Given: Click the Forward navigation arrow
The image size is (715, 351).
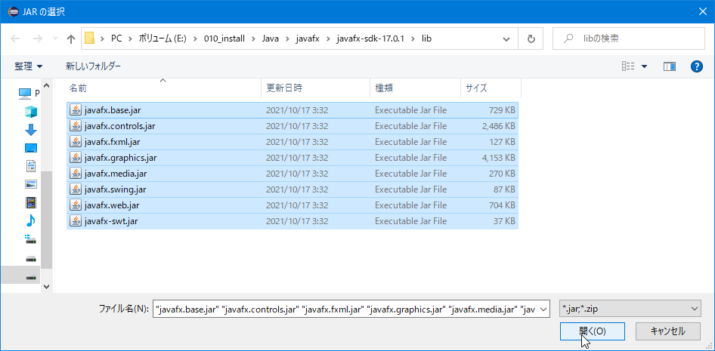Looking at the screenshot, I should 38,39.
